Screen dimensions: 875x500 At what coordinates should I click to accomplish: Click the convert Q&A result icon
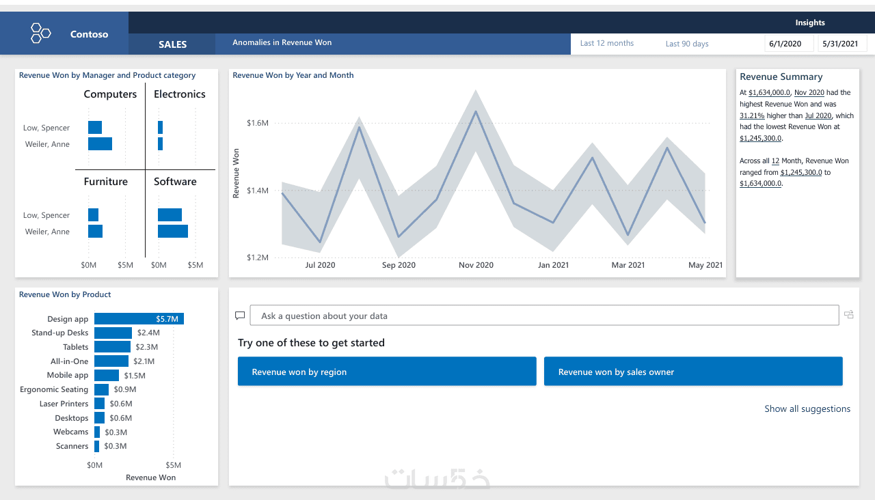point(849,314)
